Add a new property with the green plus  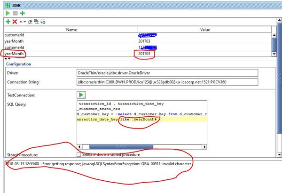click(8, 22)
